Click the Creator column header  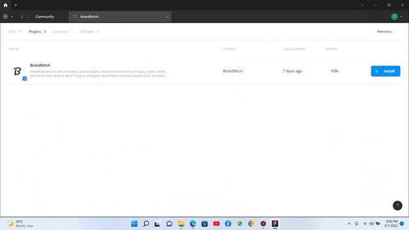(x=229, y=49)
